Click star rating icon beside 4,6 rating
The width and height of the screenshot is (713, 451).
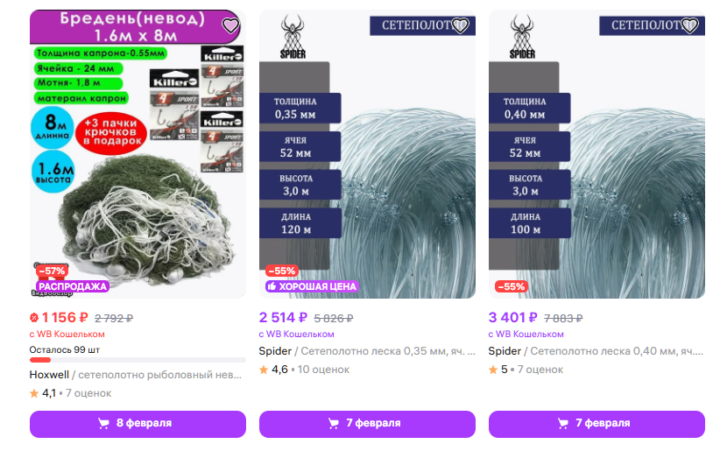click(x=264, y=370)
